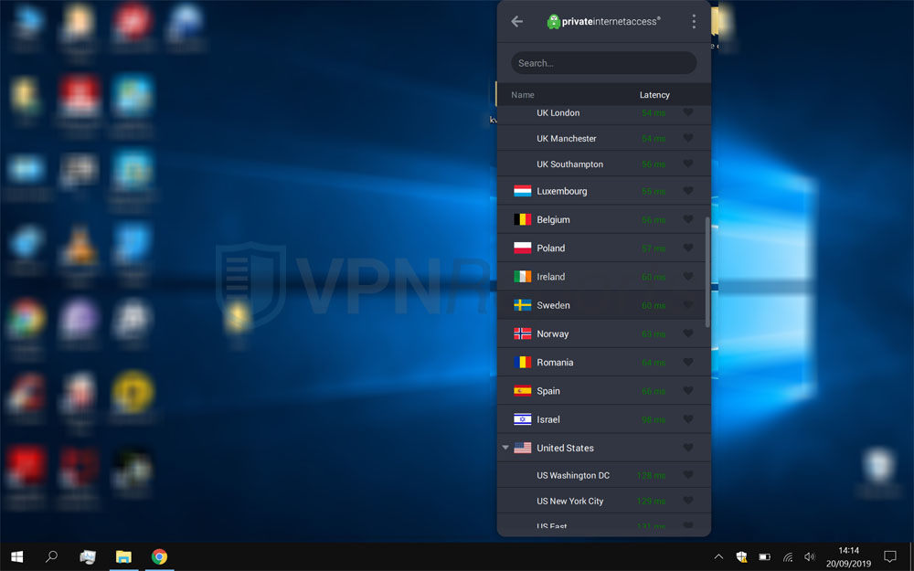The height and width of the screenshot is (571, 914).
Task: Select the Luxembourg flag icon
Action: [523, 191]
